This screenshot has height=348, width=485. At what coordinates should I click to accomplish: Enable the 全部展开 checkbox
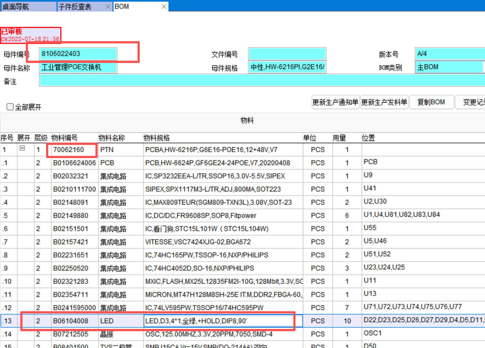tap(10, 107)
